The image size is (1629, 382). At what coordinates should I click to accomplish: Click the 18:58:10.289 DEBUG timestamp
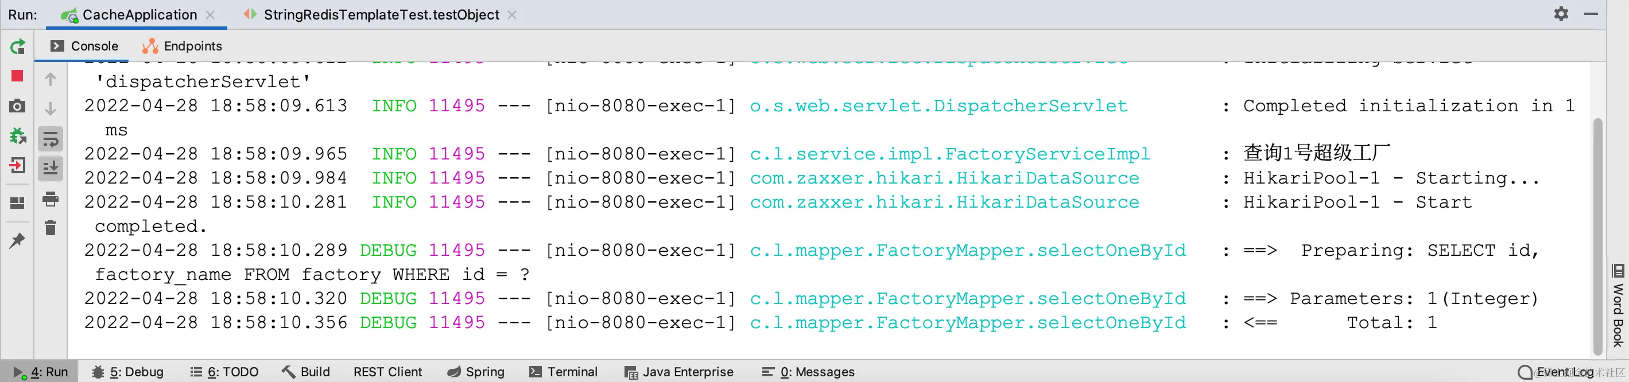[x=216, y=250]
